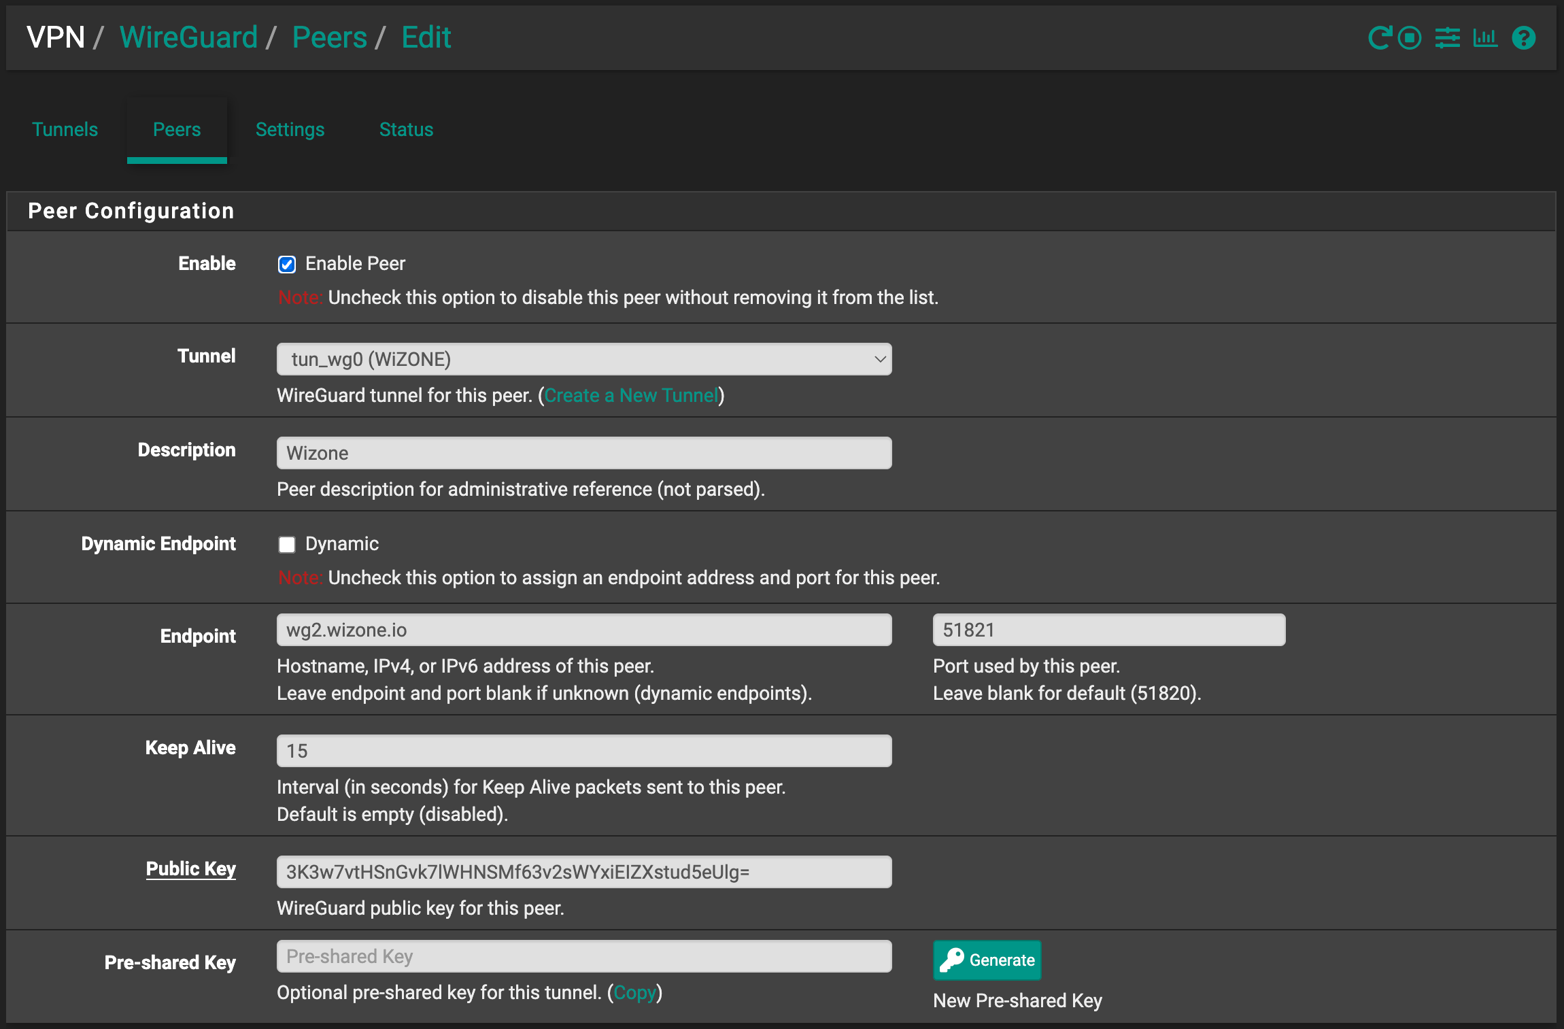Expand the Tunnel dropdown tun_wg0 (WiZONE)

(x=584, y=359)
